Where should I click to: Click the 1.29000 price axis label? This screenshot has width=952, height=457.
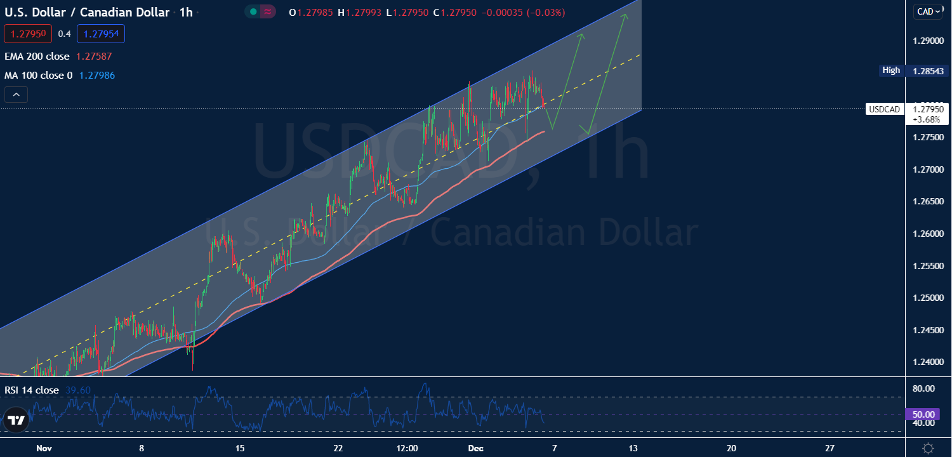coord(927,41)
